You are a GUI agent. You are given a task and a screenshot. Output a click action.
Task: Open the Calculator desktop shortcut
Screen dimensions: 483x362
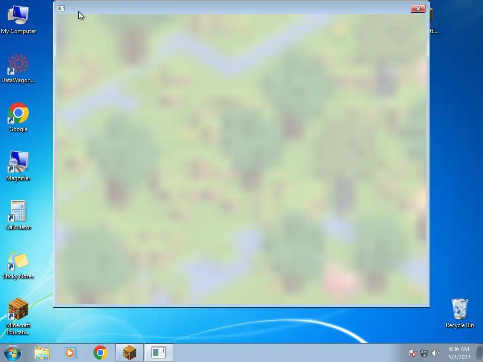pyautogui.click(x=18, y=215)
